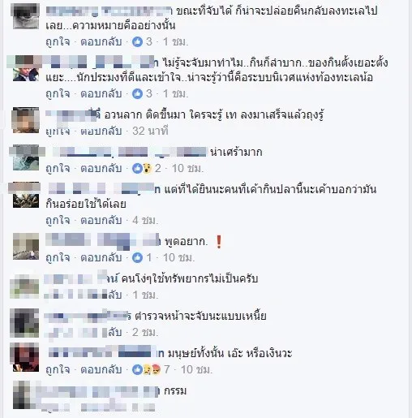This screenshot has width=412, height=418.
Task: Click the 10 ชม. timestamp on the มนุษย์ทั้งนั้น comment
Action: 196,369
